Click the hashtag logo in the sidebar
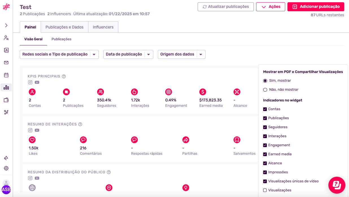 (6, 7)
